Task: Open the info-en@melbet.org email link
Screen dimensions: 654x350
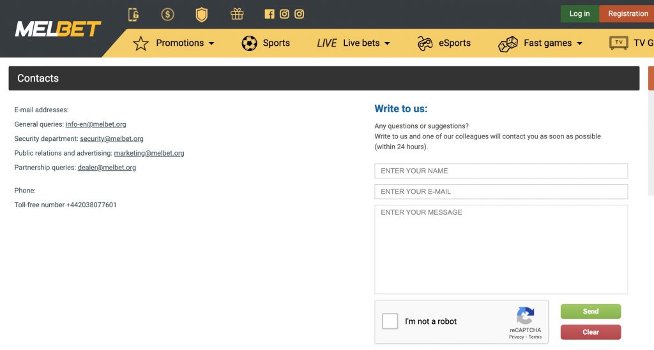Action: pyautogui.click(x=96, y=124)
